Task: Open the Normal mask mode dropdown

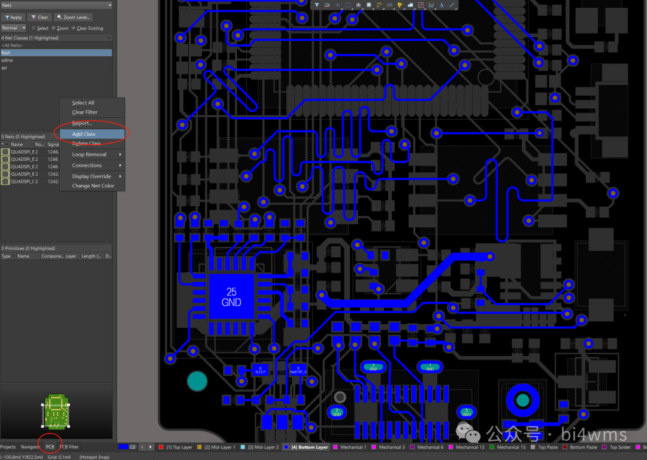Action: 13,28
